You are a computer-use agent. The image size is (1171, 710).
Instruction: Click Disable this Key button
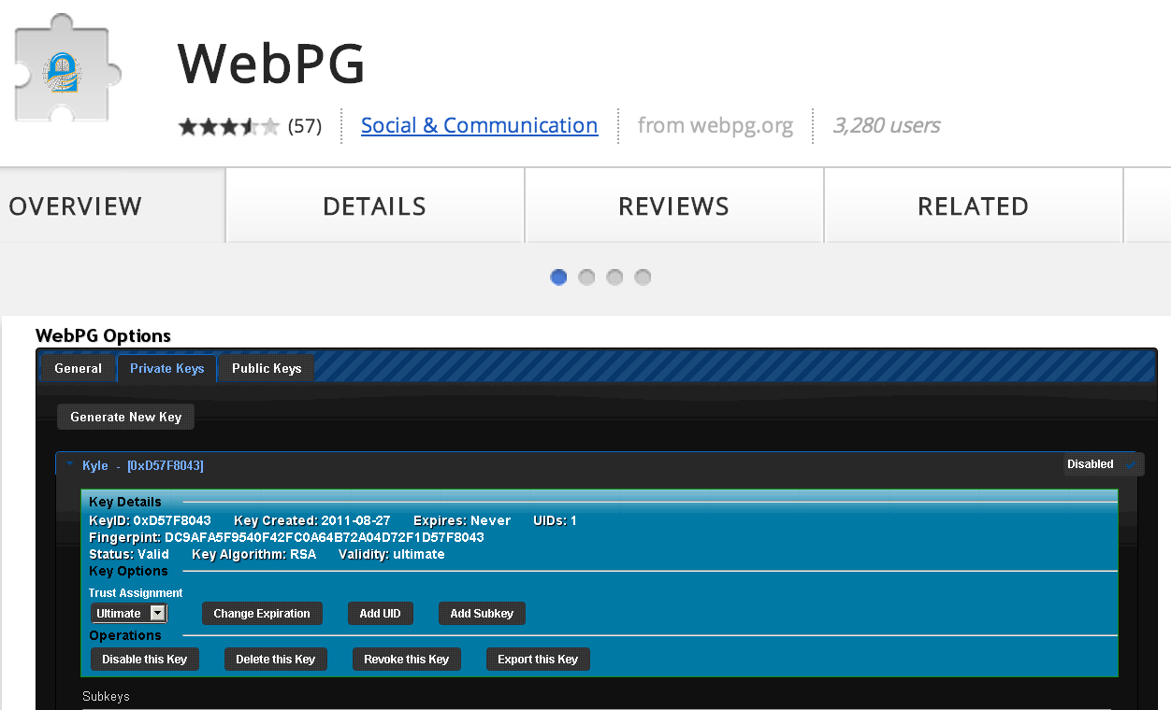[x=145, y=660]
